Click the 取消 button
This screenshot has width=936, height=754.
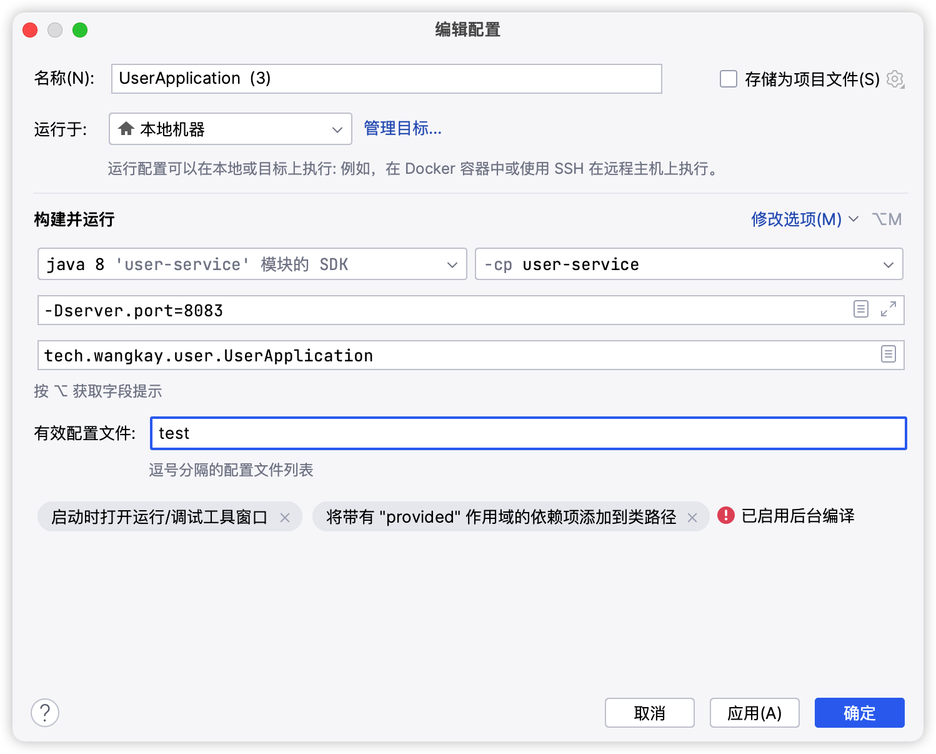pos(650,713)
